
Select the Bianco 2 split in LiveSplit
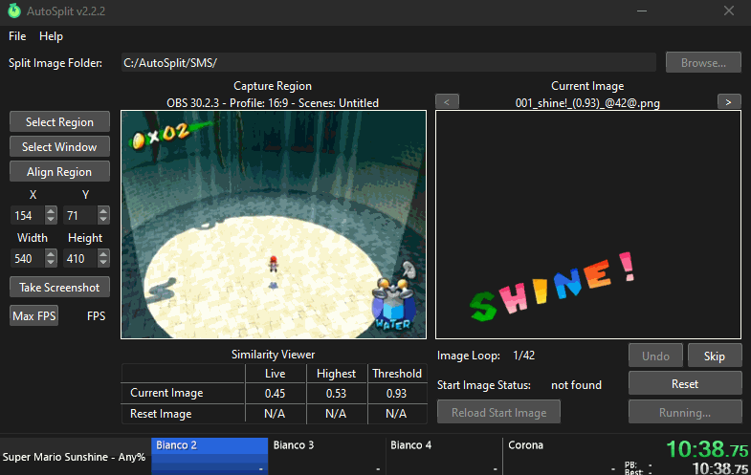coord(210,456)
